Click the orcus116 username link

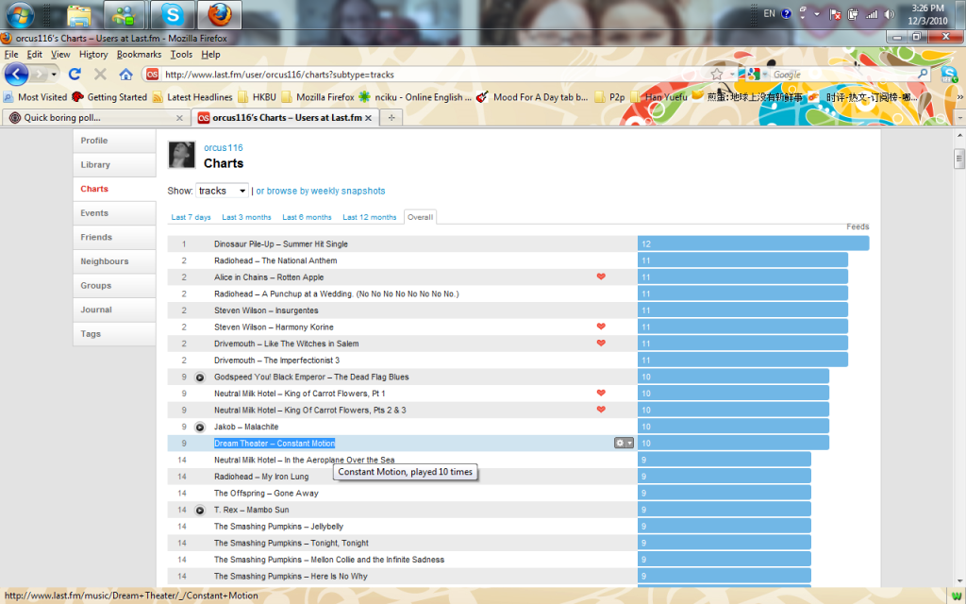(x=224, y=148)
